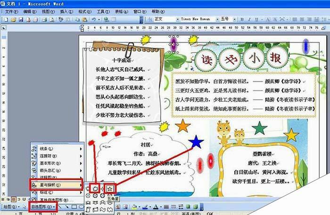Click the 自选图形 AutoShapes button
The image size is (330, 215).
(43, 207)
